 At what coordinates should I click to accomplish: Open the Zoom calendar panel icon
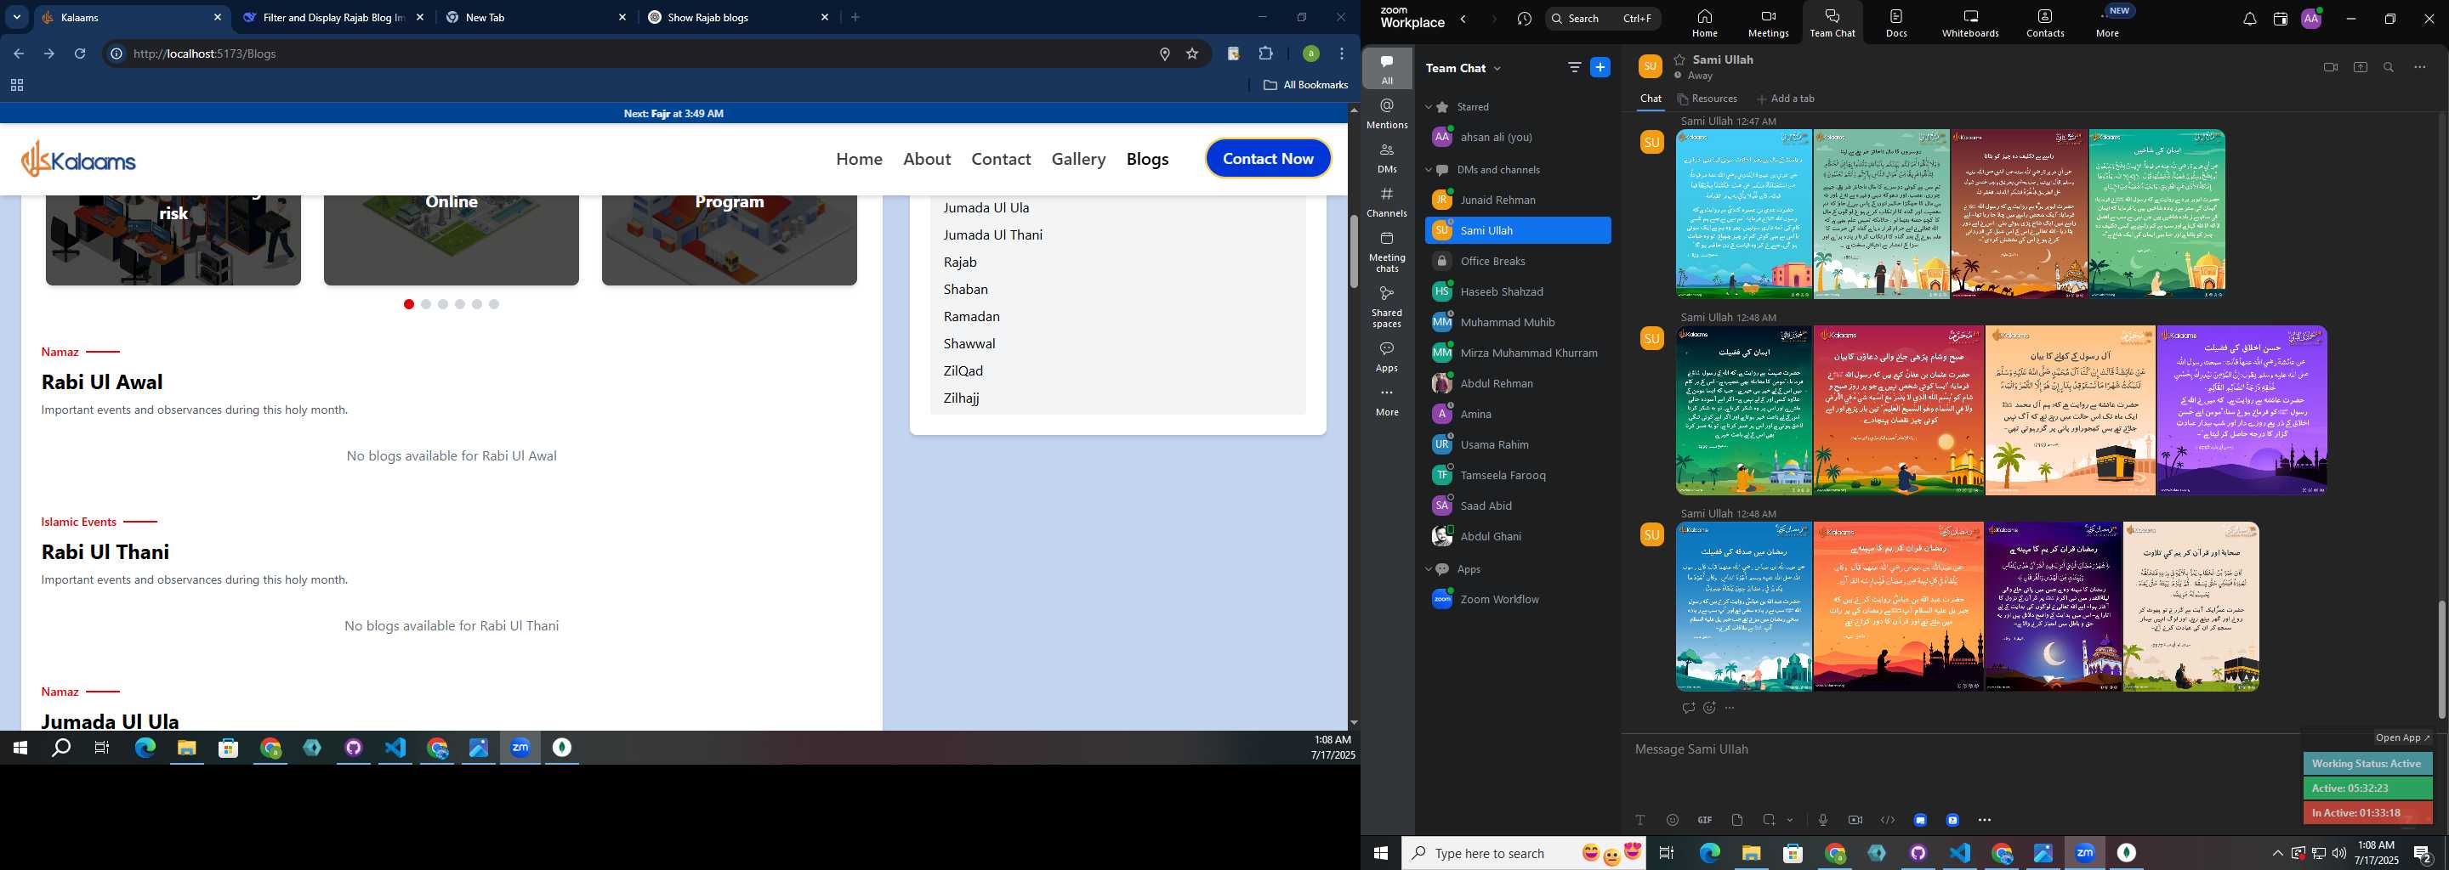[2280, 19]
